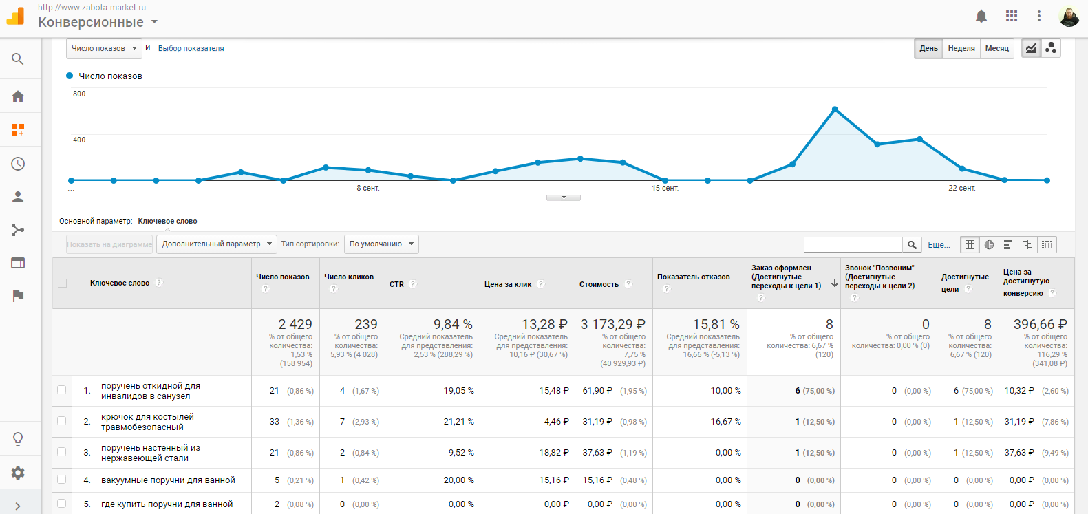Open the Customization dashboards icon
The width and height of the screenshot is (1088, 514).
18,129
